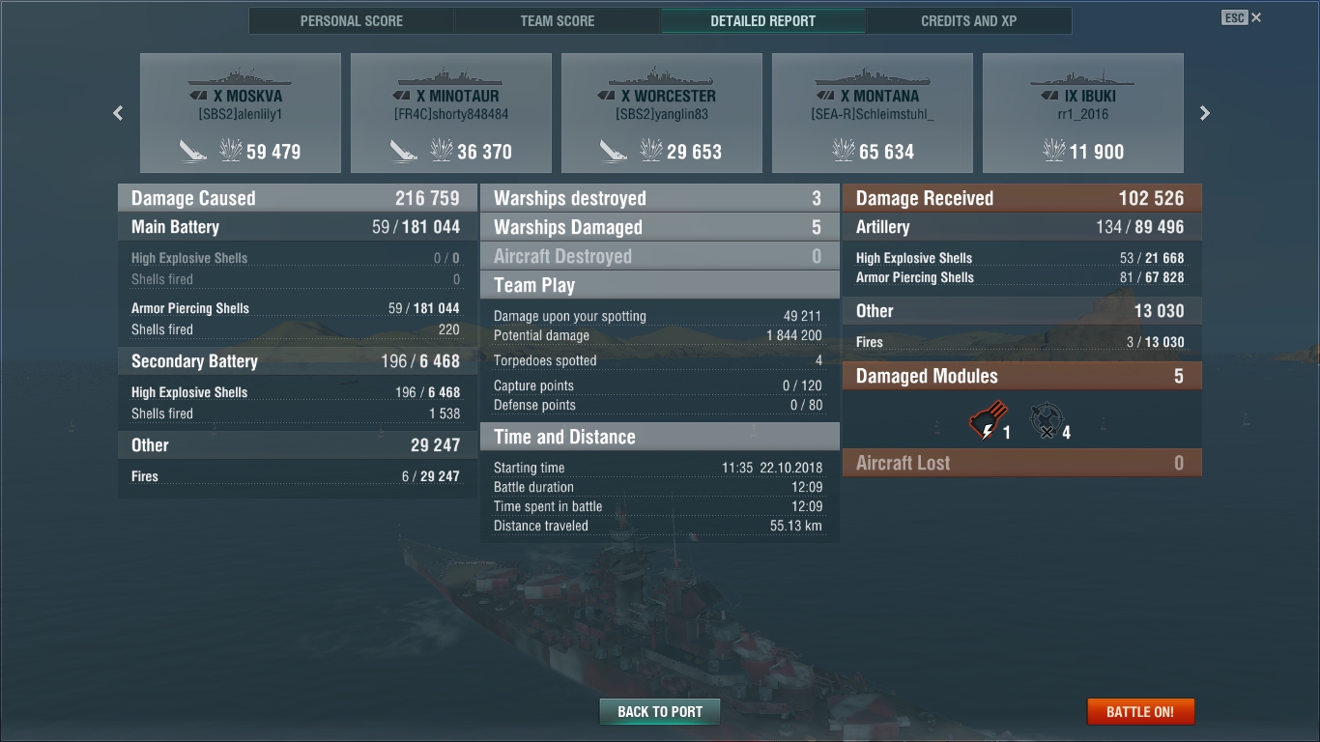The height and width of the screenshot is (742, 1320).
Task: Select the Detailed Report tab
Action: 763,21
